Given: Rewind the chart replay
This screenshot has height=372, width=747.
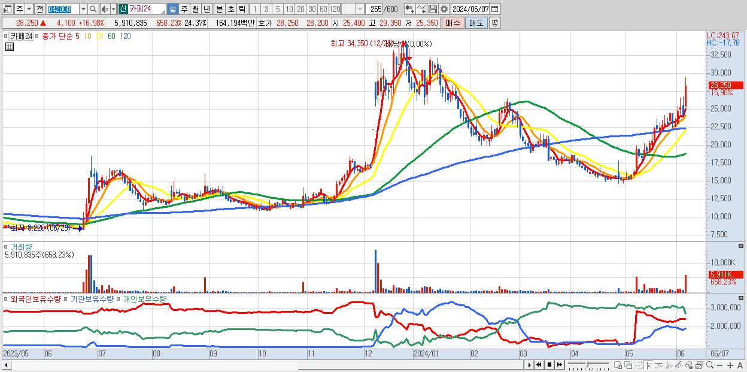Looking at the screenshot, I should click(539, 365).
